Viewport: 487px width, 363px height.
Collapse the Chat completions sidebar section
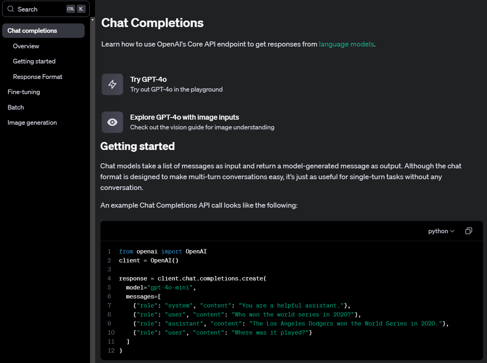pyautogui.click(x=43, y=31)
